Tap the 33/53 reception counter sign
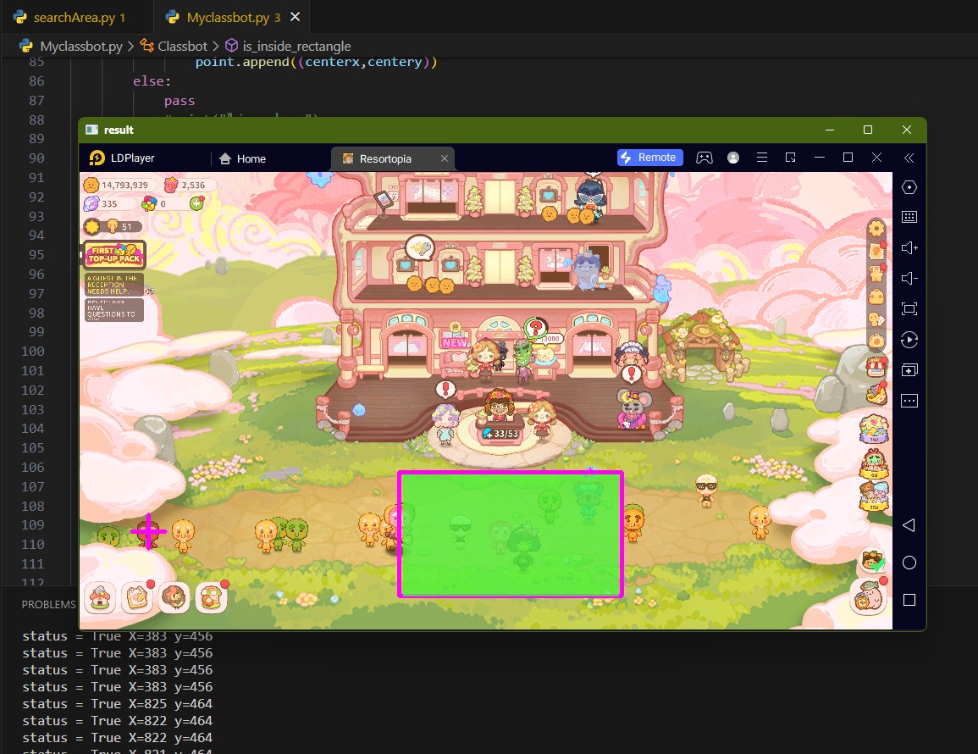The width and height of the screenshot is (978, 754). (500, 434)
